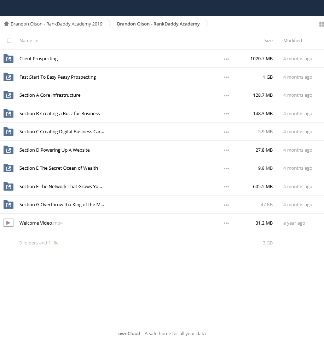Open the three-dot menu for Section C Creating Digital Business
324x344 pixels.
pos(226,132)
